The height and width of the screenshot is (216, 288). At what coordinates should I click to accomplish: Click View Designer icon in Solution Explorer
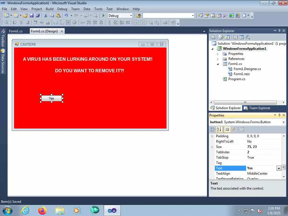tap(241, 37)
